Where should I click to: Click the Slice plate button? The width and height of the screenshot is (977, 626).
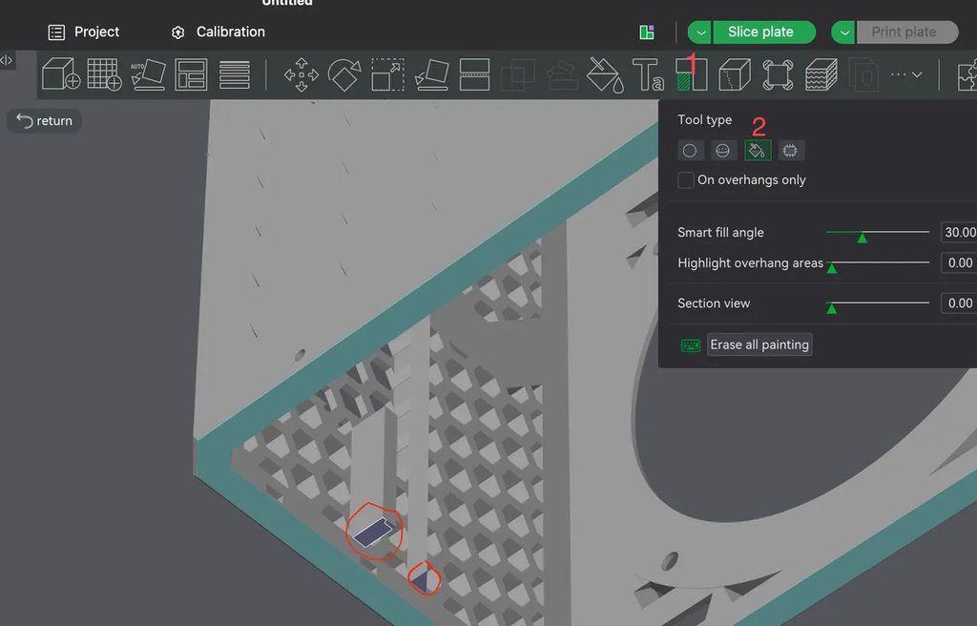click(x=760, y=32)
